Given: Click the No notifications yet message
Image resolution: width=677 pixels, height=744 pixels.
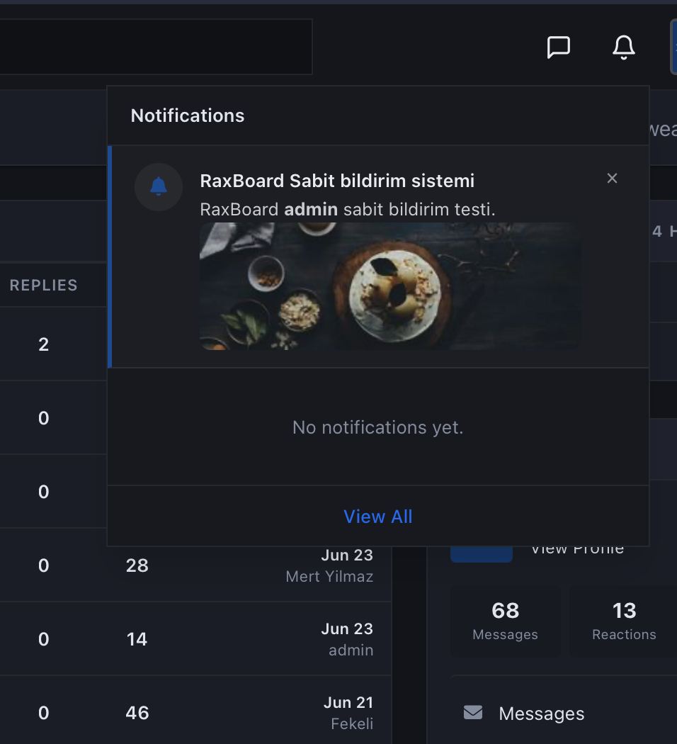Looking at the screenshot, I should (378, 427).
